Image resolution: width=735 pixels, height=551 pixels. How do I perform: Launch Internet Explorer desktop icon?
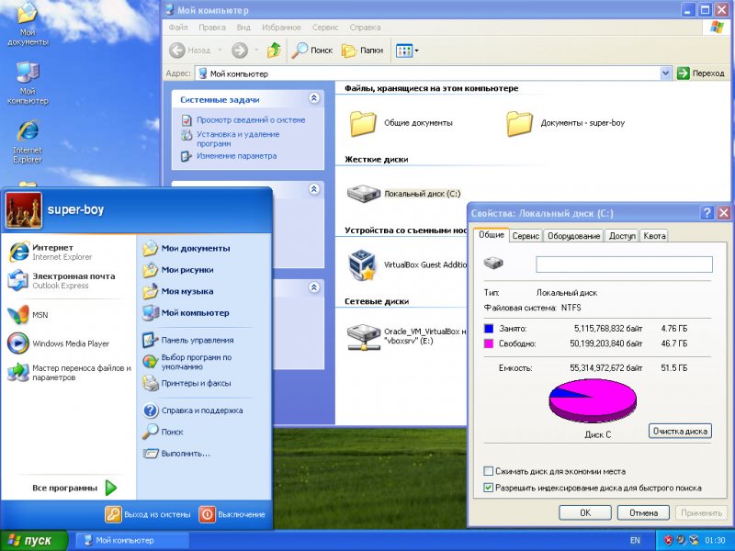pos(28,142)
